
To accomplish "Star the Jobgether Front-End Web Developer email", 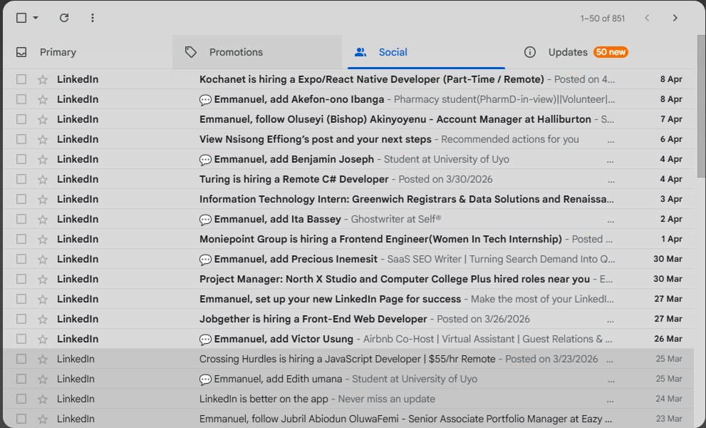I will (43, 319).
